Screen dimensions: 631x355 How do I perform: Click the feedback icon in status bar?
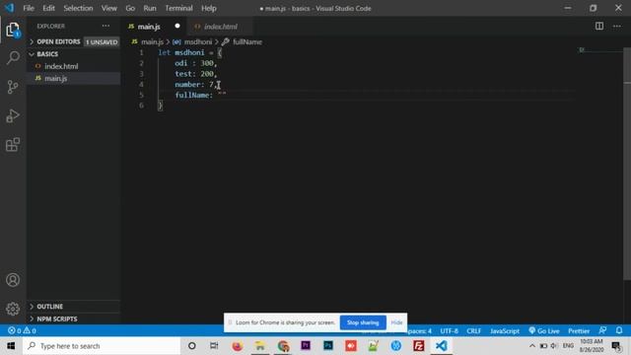602,330
